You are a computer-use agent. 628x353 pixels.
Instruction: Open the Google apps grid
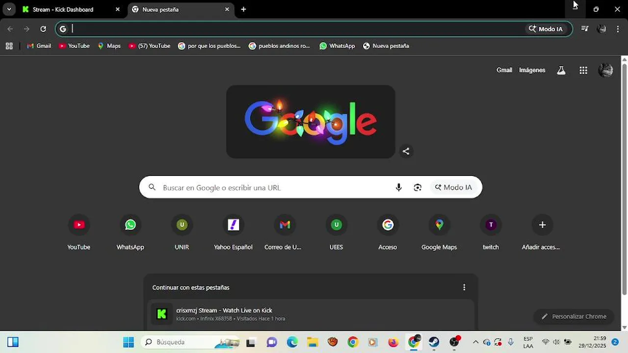(583, 70)
